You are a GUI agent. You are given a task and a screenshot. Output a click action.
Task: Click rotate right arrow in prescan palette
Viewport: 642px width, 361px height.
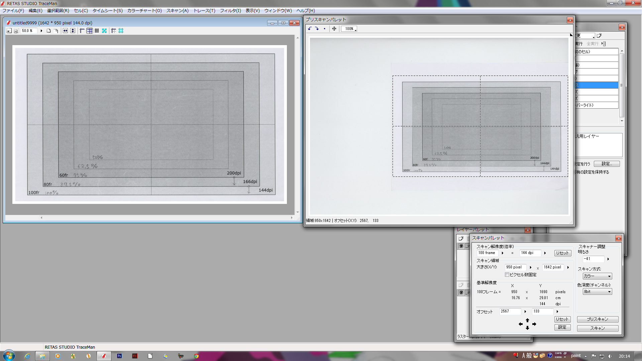(x=317, y=29)
